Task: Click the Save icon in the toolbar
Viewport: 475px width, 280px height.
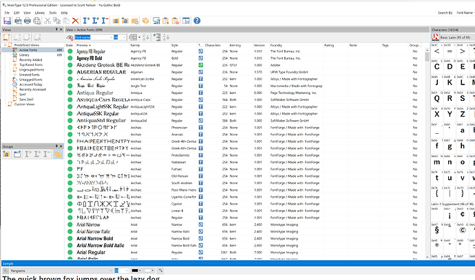Action: pos(6,21)
